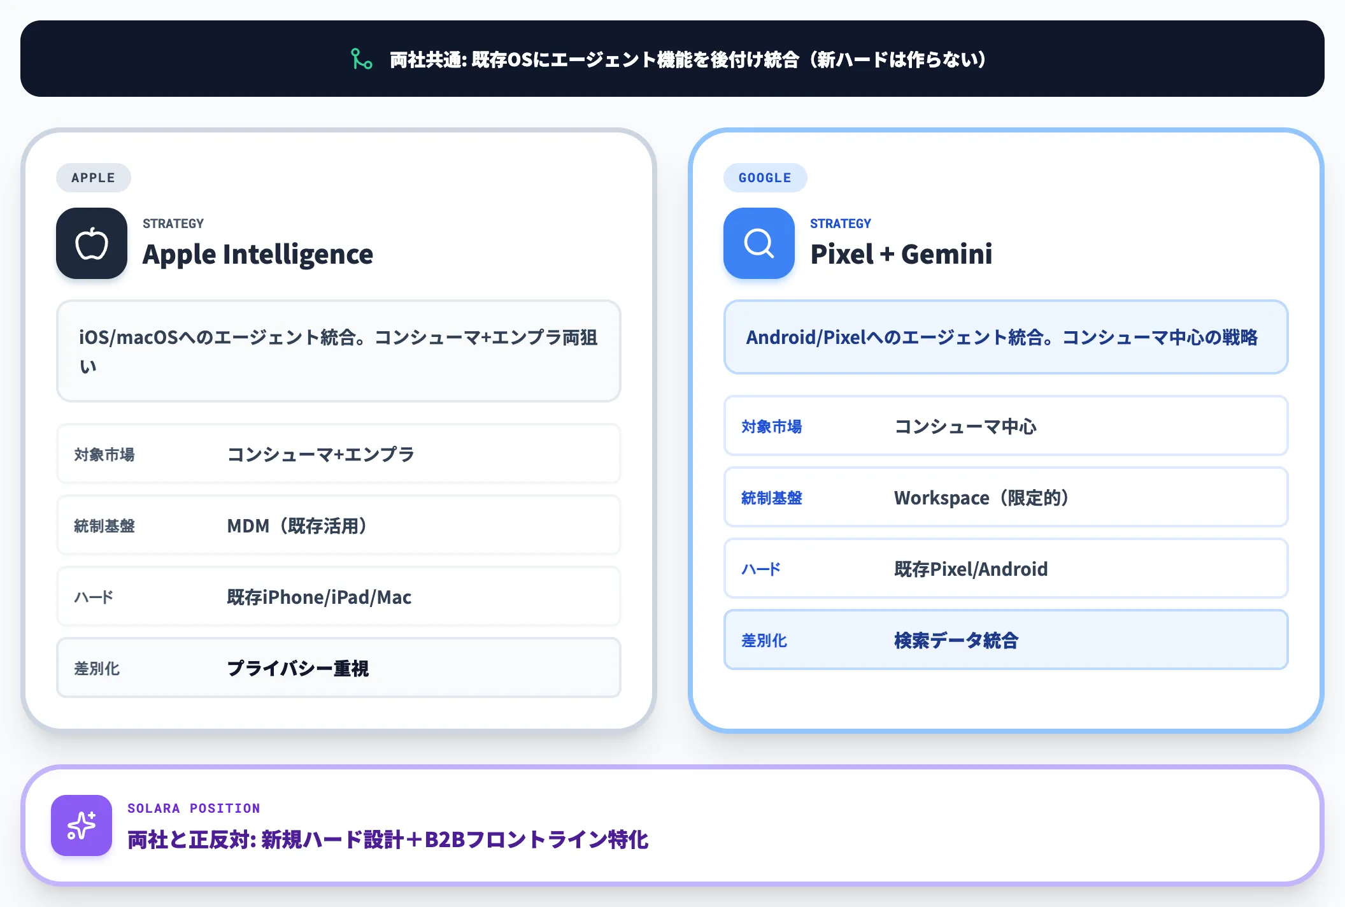
Task: Click the STRATEGY label above Pixel + Gemini
Action: tap(841, 224)
